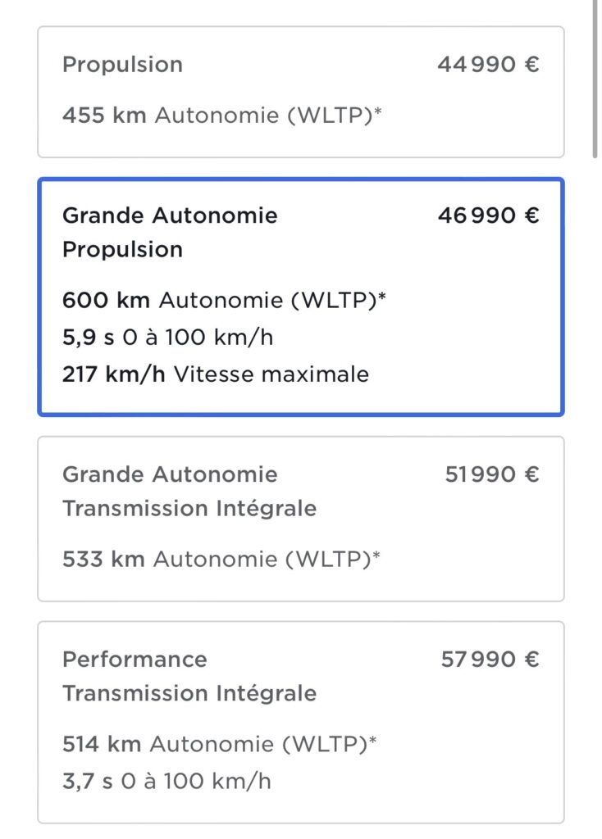Tap the 514 km Autonomie (WLTP) text

click(x=220, y=744)
